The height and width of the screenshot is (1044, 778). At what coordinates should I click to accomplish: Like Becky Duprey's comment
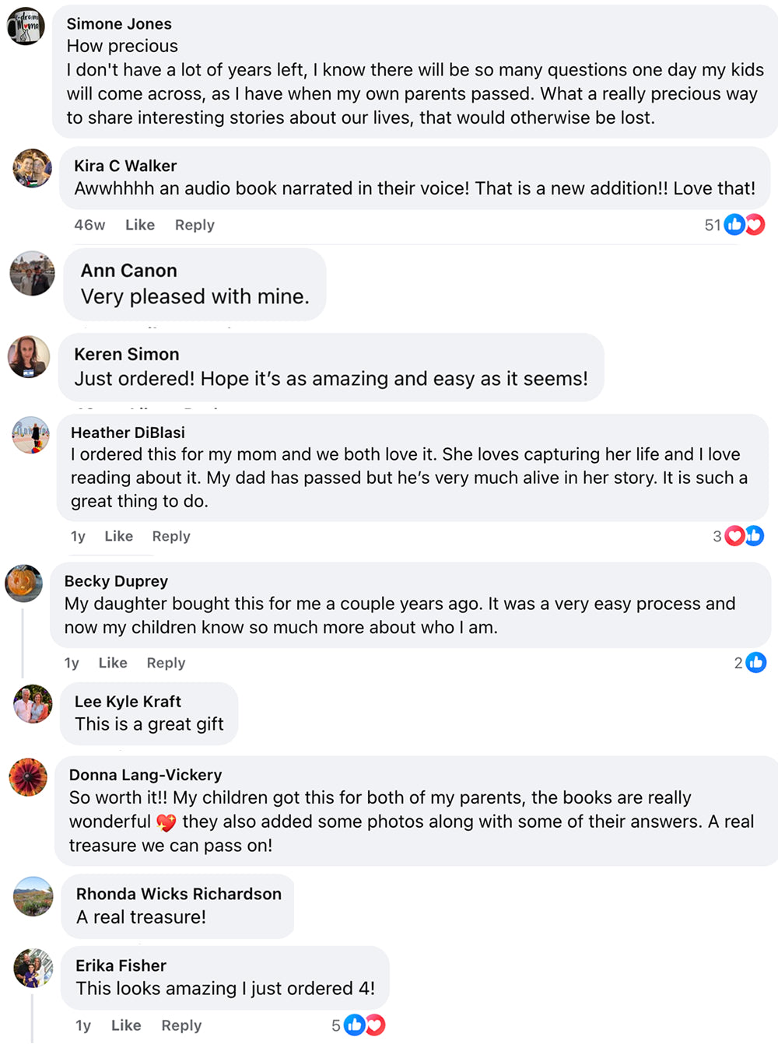pyautogui.click(x=113, y=663)
